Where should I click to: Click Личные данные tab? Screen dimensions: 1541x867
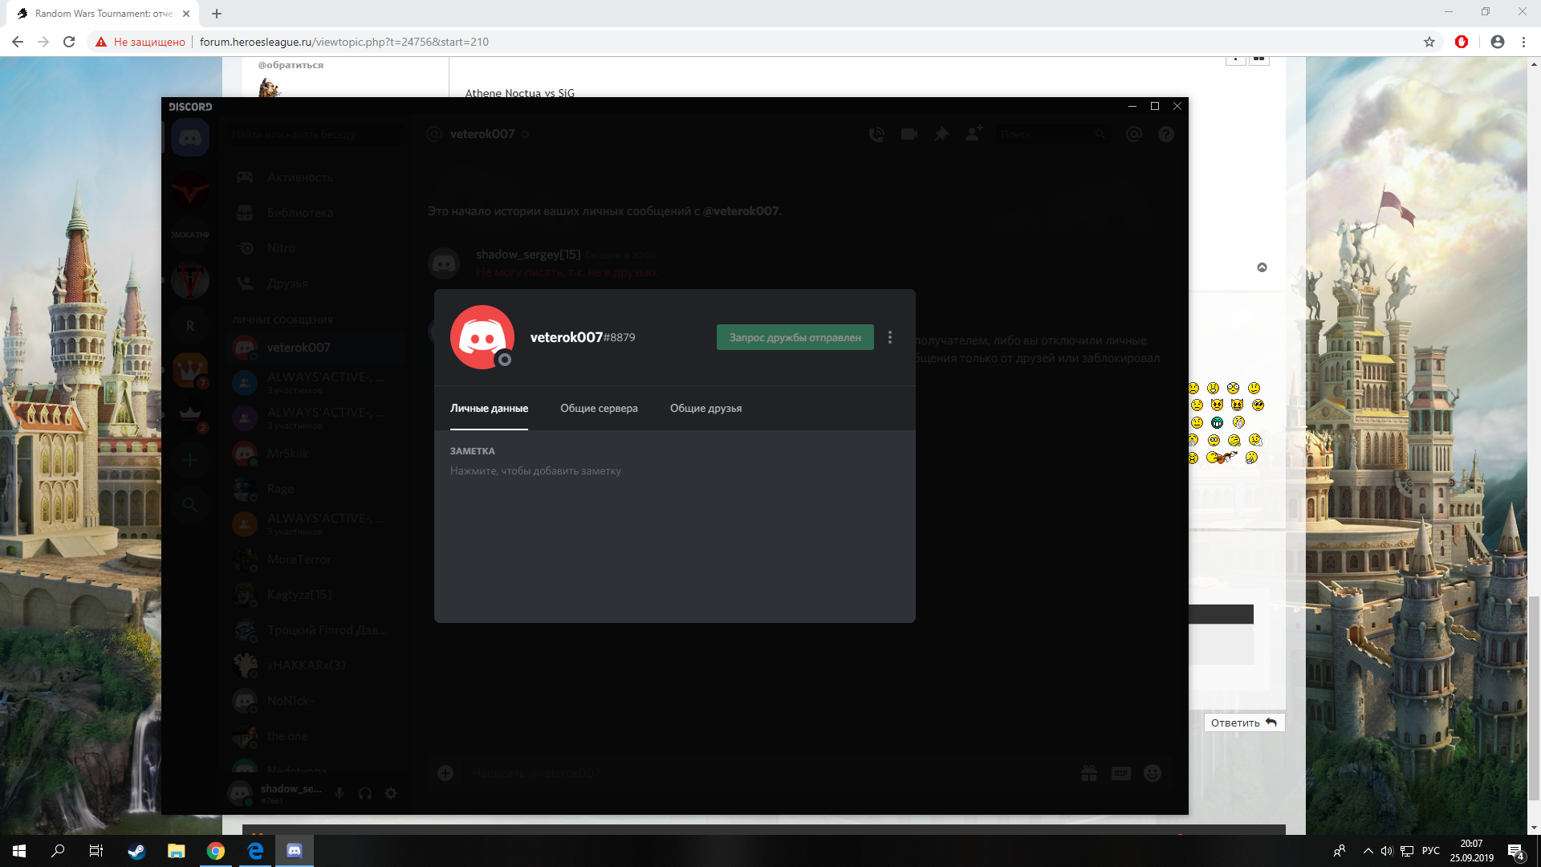(488, 408)
